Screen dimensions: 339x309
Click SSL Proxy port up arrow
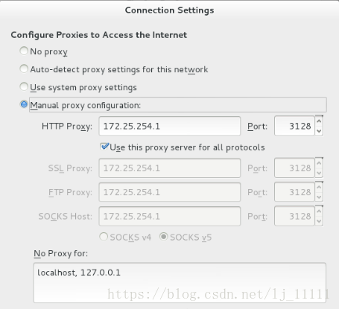[319, 163]
